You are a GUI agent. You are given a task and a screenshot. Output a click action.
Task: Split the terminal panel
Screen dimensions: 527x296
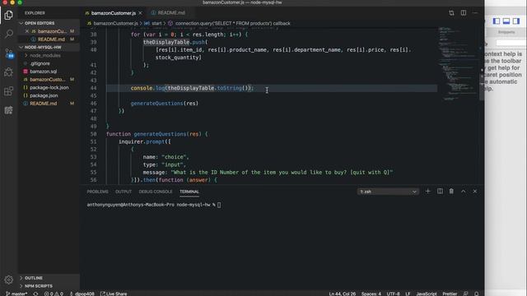[x=440, y=192]
